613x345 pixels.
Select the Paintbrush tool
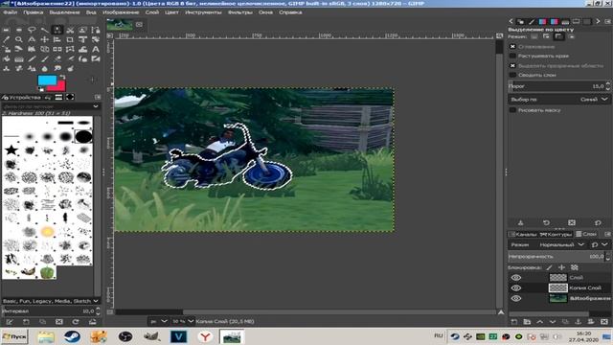(45, 59)
